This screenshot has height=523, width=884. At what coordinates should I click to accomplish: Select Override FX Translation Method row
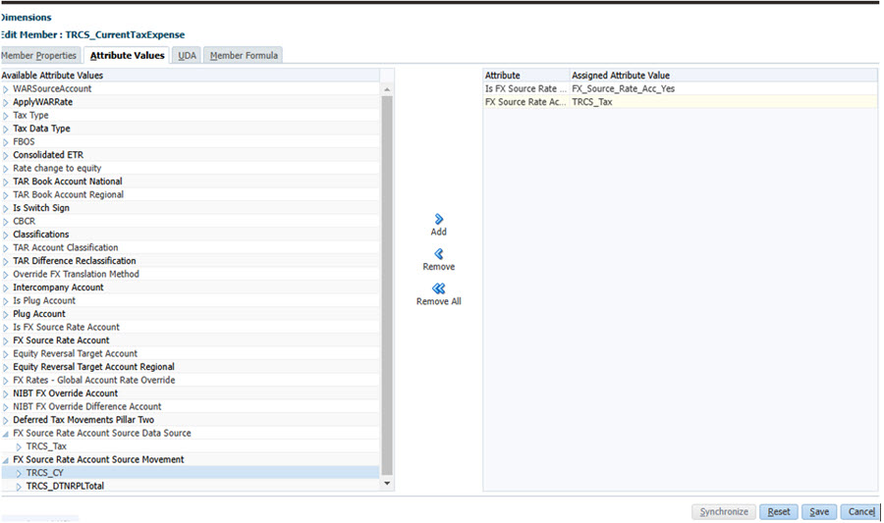tap(190, 274)
